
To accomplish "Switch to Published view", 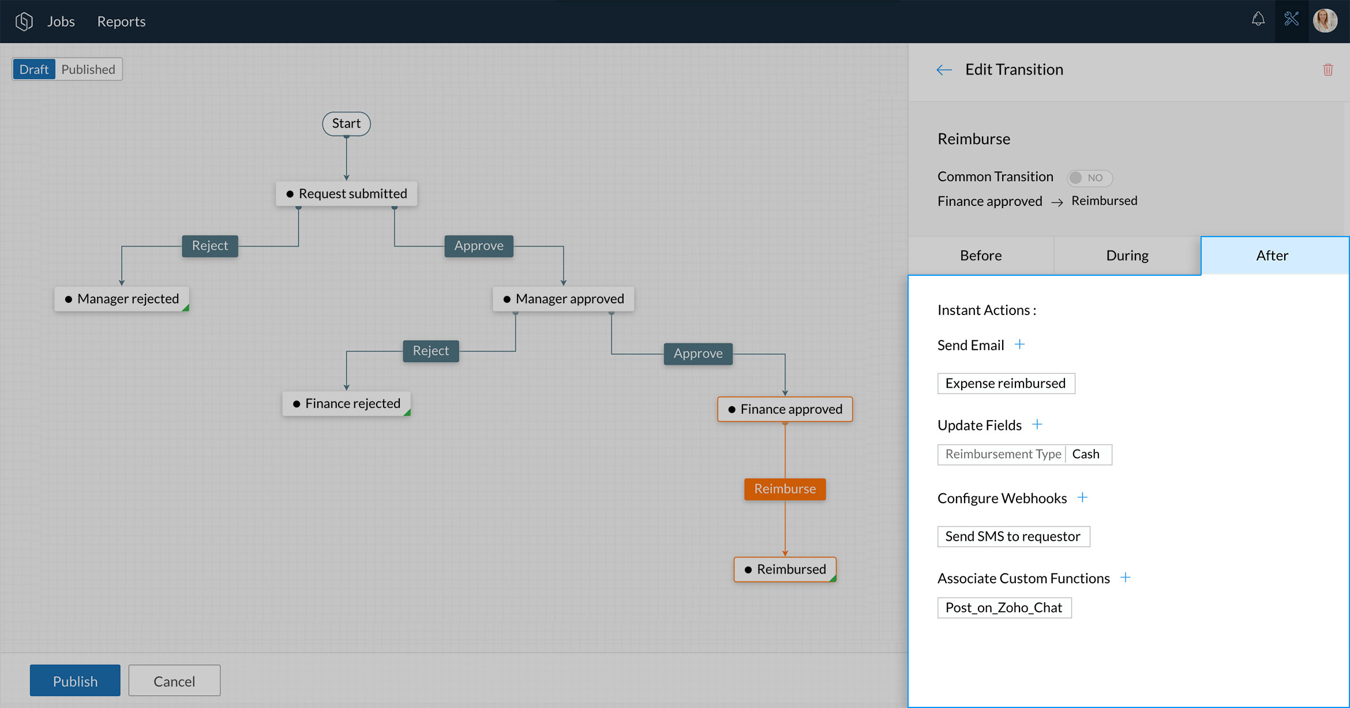I will pyautogui.click(x=88, y=69).
